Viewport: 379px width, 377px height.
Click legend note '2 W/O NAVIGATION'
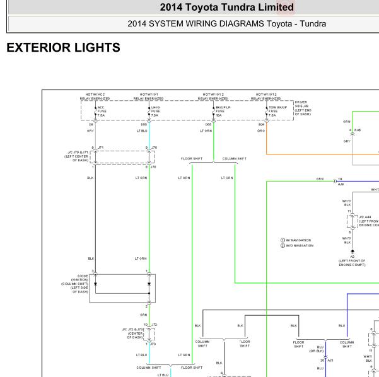(x=297, y=245)
